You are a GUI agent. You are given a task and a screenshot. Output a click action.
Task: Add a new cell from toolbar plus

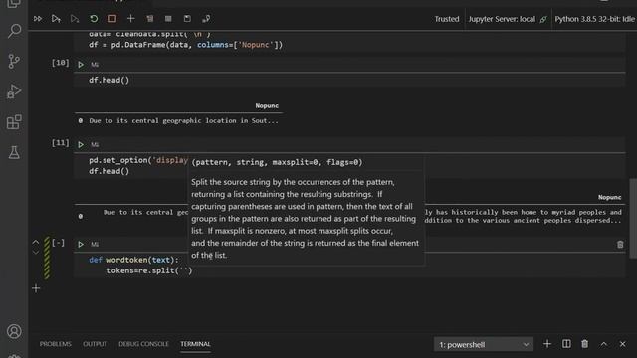coord(130,19)
